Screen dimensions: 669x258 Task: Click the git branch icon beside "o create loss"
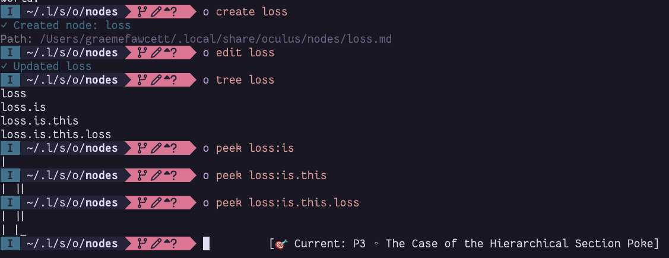pos(142,12)
